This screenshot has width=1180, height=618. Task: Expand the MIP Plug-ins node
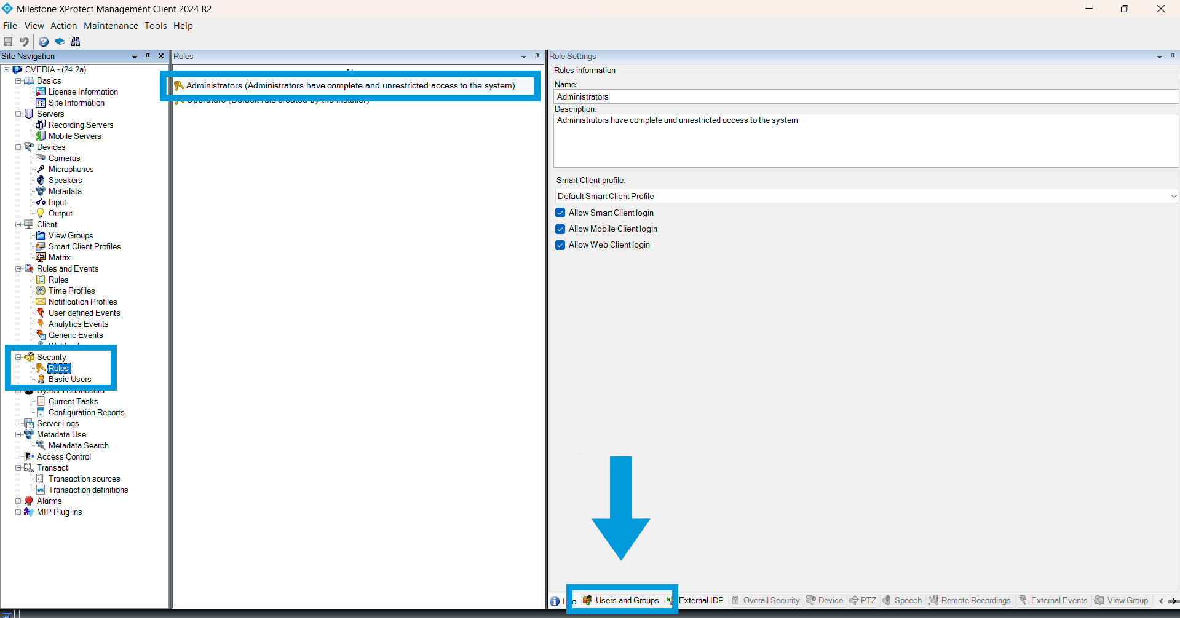(18, 512)
